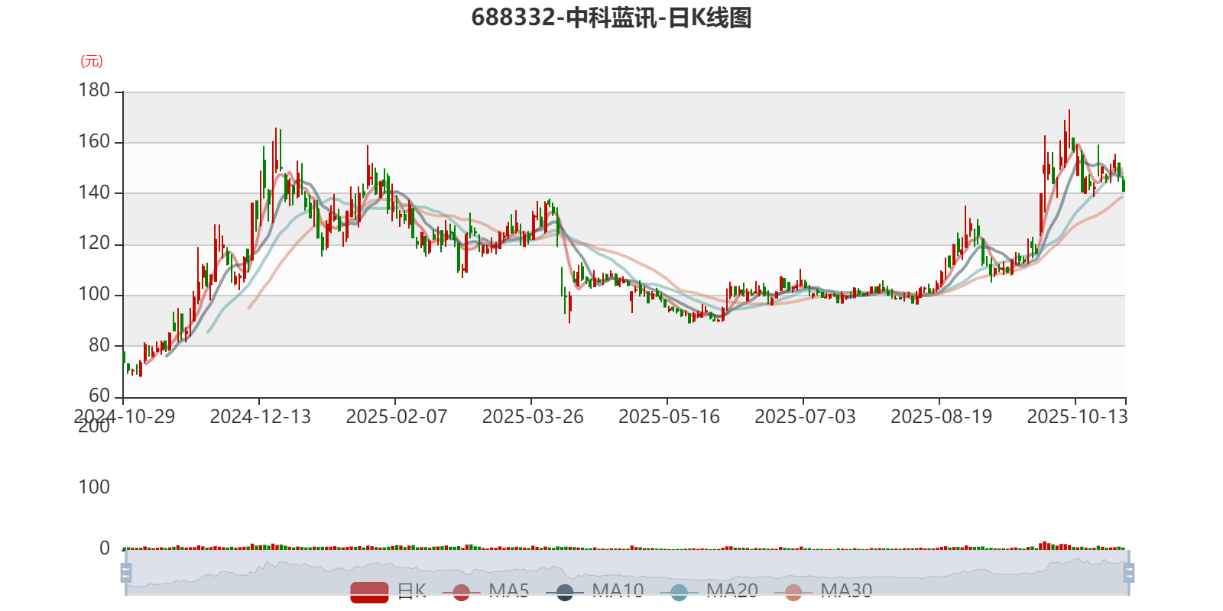Click the volume axis label 0
Viewport: 1223px width, 611px height.
coord(105,548)
